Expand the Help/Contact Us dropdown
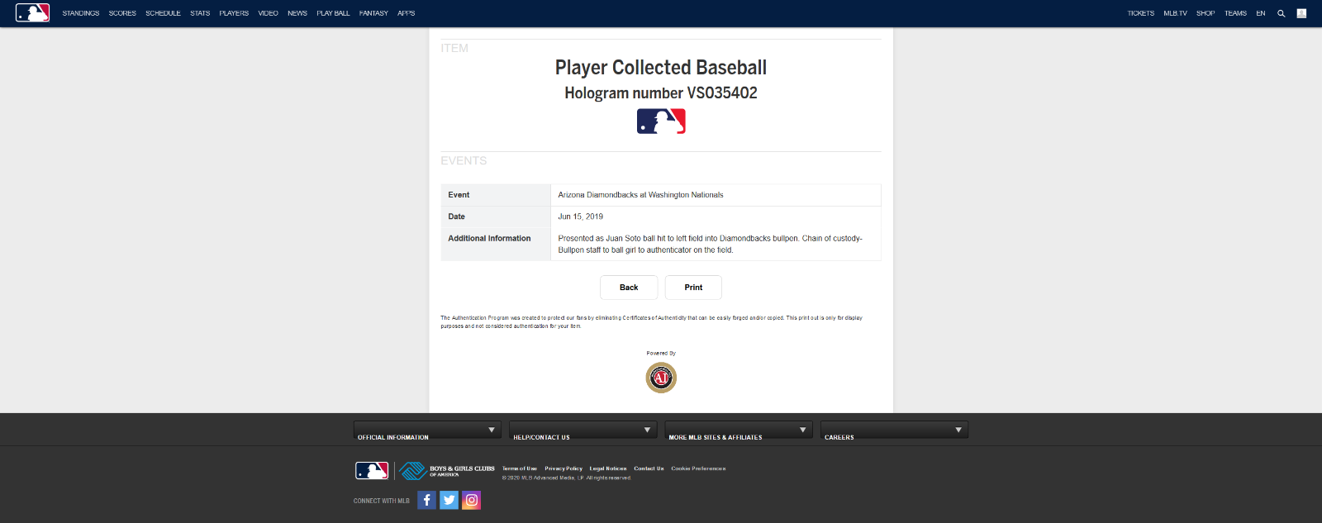1322x523 pixels. coord(583,430)
